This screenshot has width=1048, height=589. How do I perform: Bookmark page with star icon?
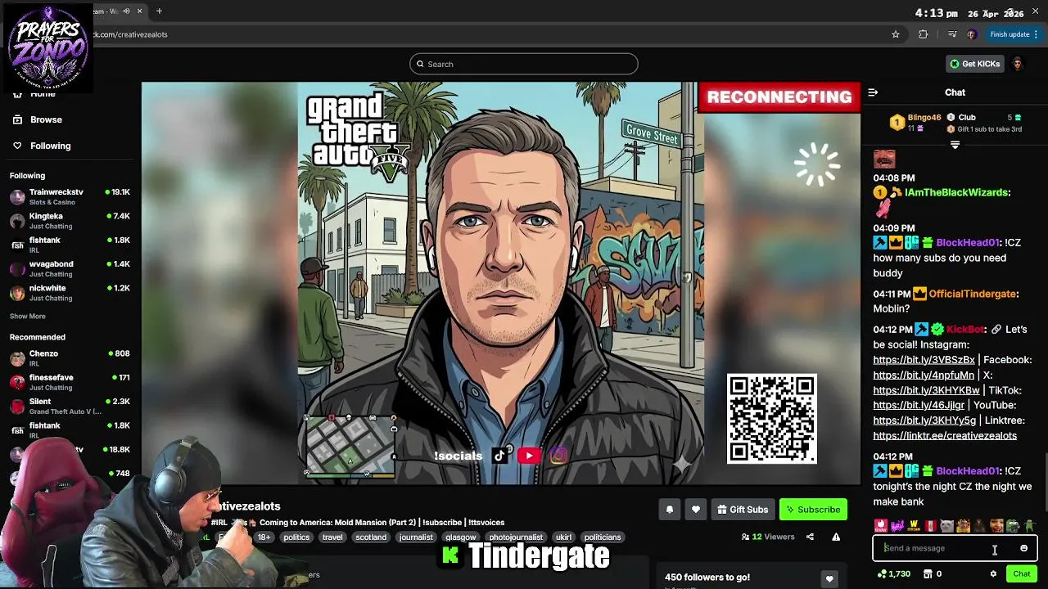click(x=896, y=34)
